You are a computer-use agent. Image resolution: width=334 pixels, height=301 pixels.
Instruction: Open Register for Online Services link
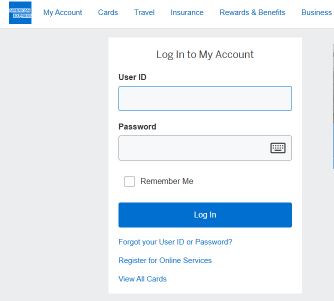(x=165, y=260)
